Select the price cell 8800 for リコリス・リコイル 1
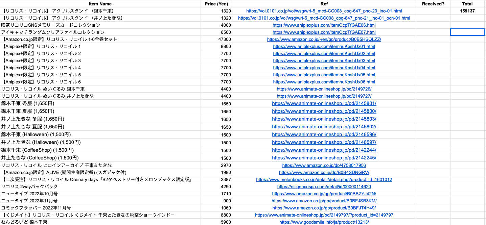Viewport: 486px width, 225px height. (216, 47)
